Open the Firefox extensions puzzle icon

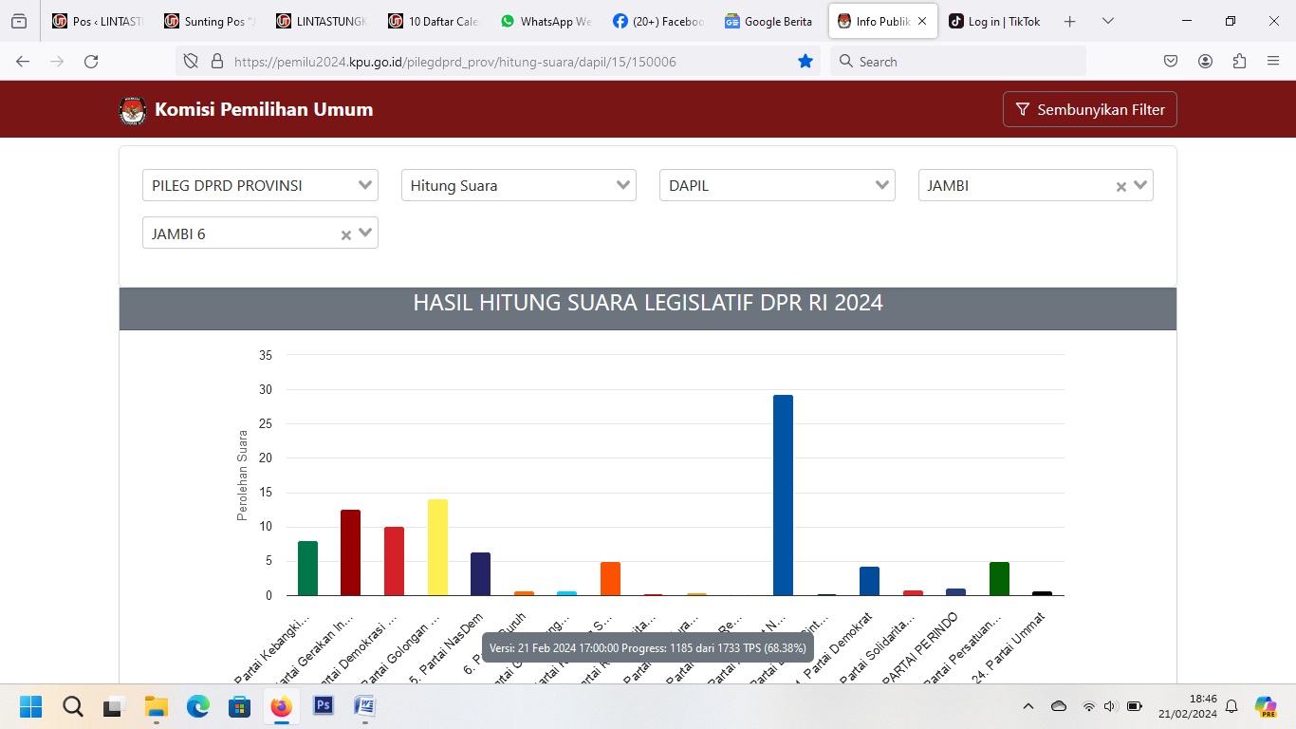pyautogui.click(x=1239, y=62)
